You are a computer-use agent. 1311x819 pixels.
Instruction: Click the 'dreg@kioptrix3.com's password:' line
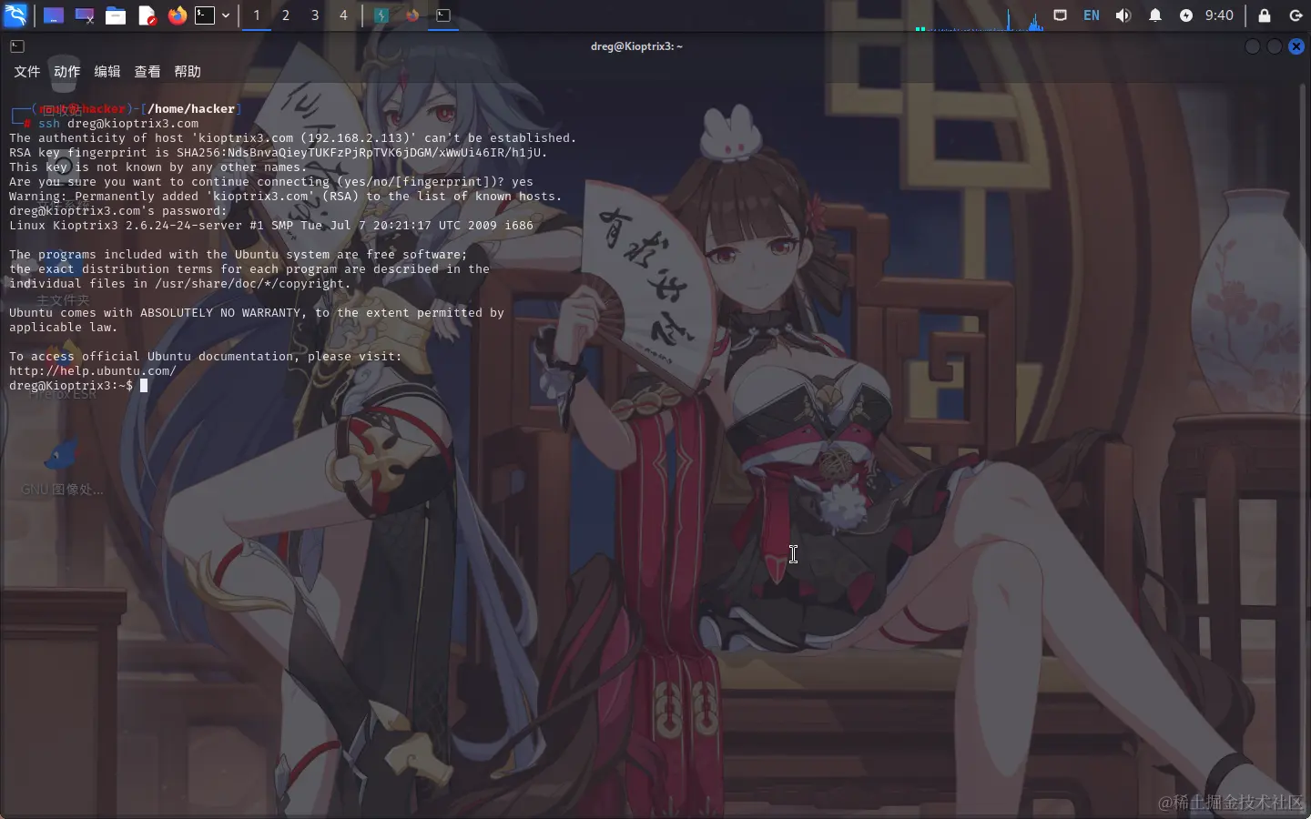click(118, 211)
